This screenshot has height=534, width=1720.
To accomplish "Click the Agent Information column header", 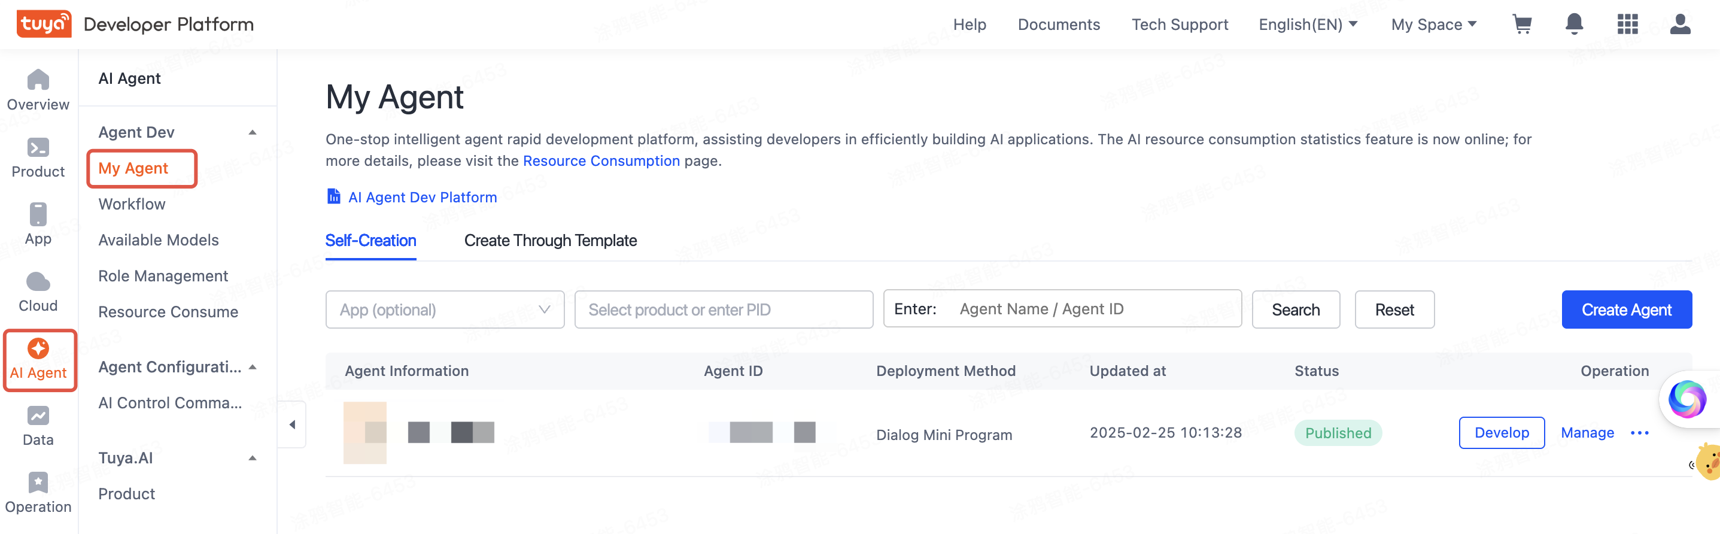I will [x=406, y=371].
